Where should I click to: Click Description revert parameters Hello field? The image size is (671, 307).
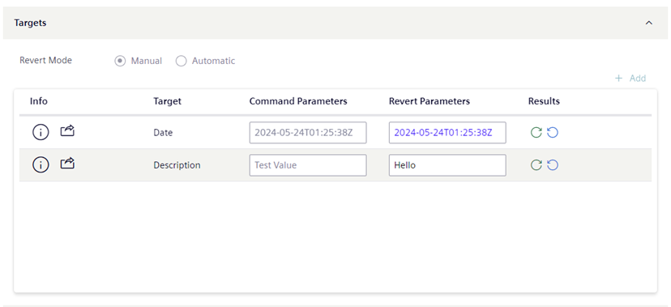point(447,165)
